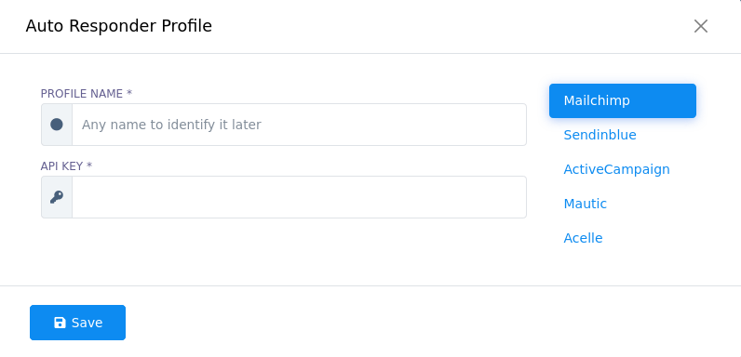Click the empty footer area right of Save

(425, 323)
